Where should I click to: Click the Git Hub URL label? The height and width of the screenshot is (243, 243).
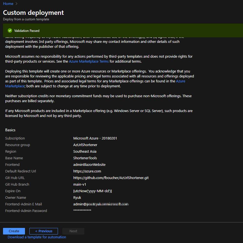[x=15, y=178]
